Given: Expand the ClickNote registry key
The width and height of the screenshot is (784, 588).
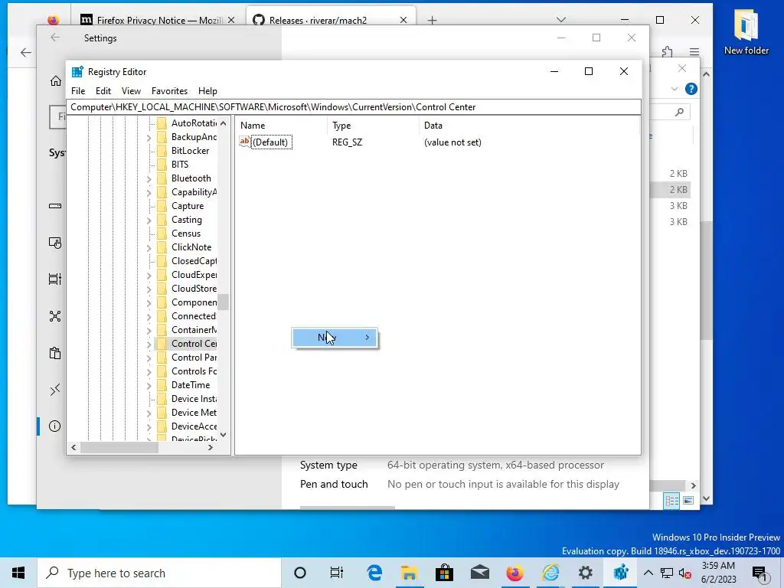Looking at the screenshot, I should 149,247.
